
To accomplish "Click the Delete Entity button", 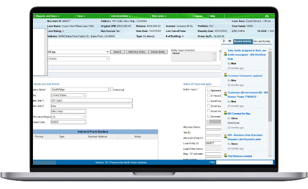I will pyautogui.click(x=158, y=52).
